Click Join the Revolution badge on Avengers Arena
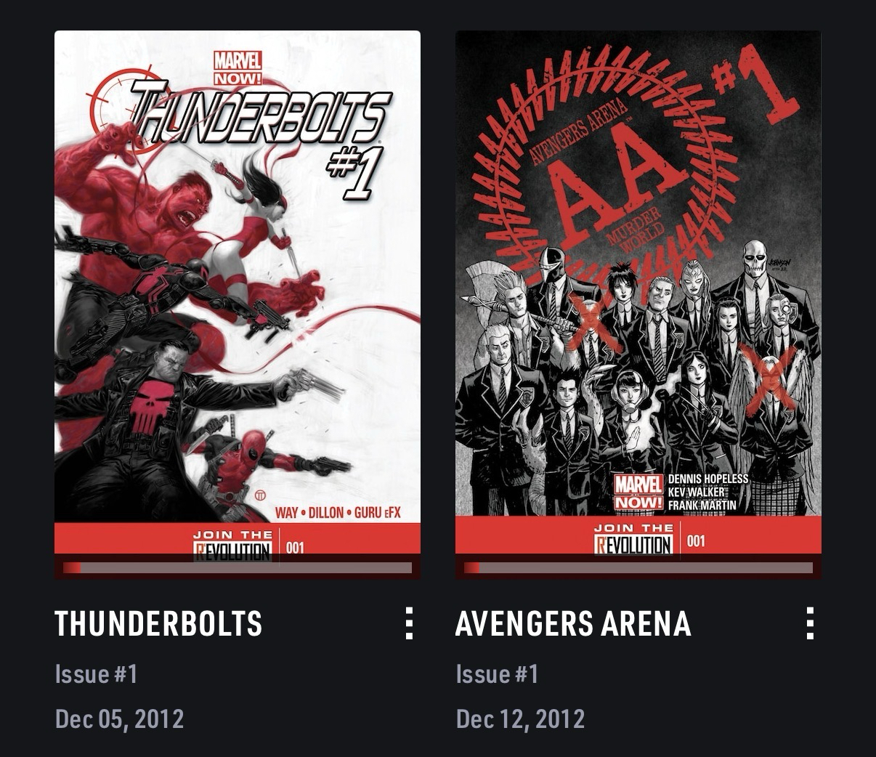The height and width of the screenshot is (757, 876). [633, 540]
